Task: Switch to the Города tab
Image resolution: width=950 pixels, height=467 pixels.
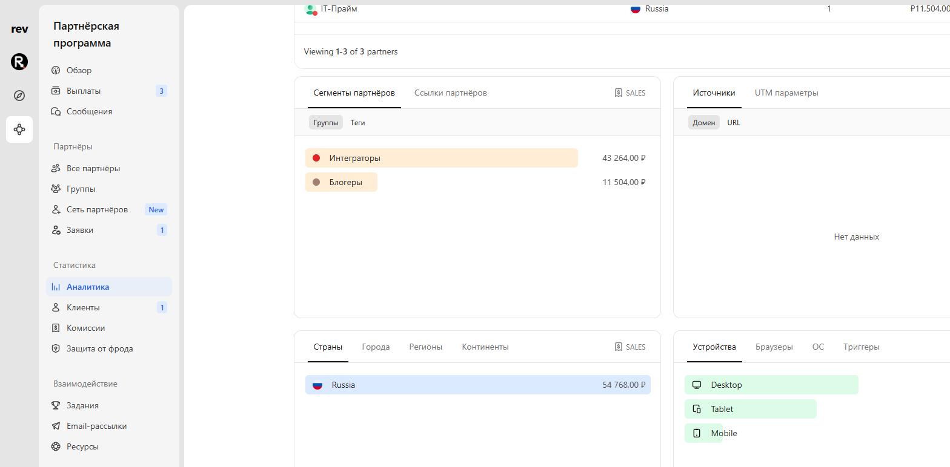Action: [376, 347]
